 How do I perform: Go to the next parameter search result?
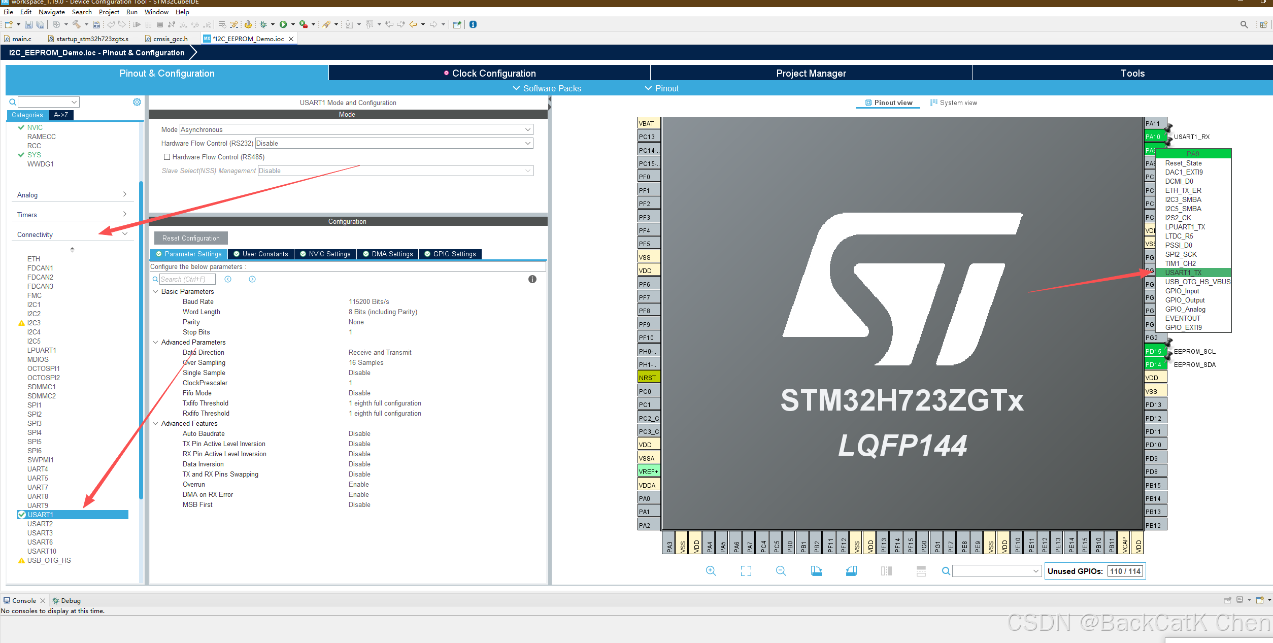(252, 279)
